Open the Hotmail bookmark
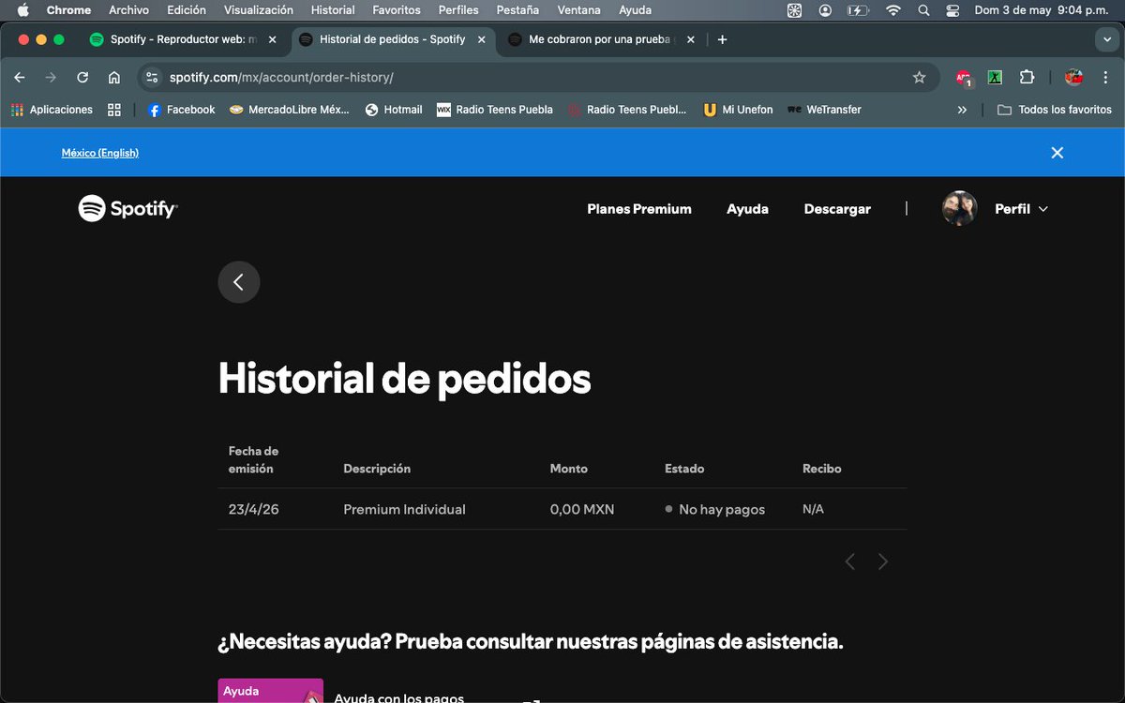Image resolution: width=1125 pixels, height=703 pixels. 394,110
